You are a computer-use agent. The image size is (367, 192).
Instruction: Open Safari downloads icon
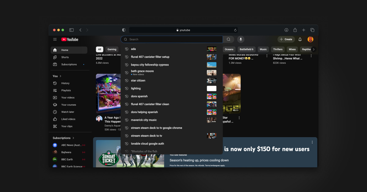point(286,30)
